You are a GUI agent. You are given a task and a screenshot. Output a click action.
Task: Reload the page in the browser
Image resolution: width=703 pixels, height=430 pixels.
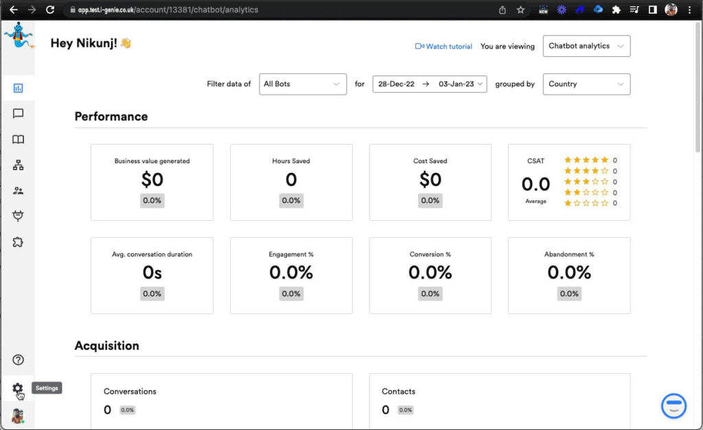(x=50, y=10)
